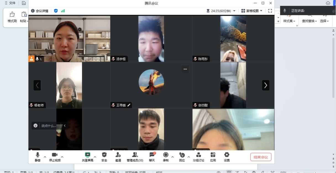
Task: Open meeting Settings (设置) gear
Action: click(x=227, y=155)
